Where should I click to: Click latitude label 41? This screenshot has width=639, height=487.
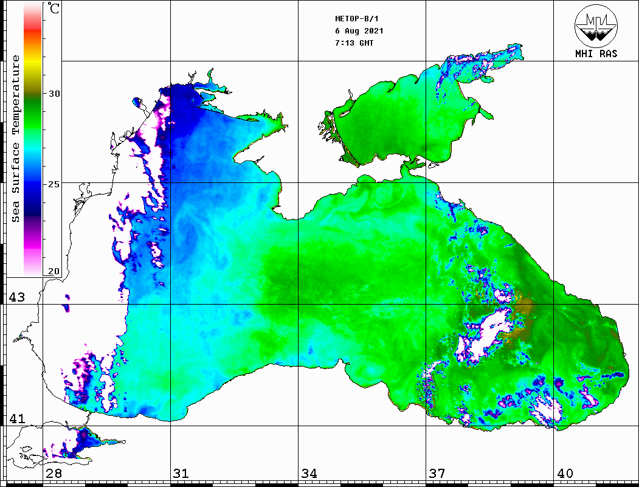pos(17,419)
